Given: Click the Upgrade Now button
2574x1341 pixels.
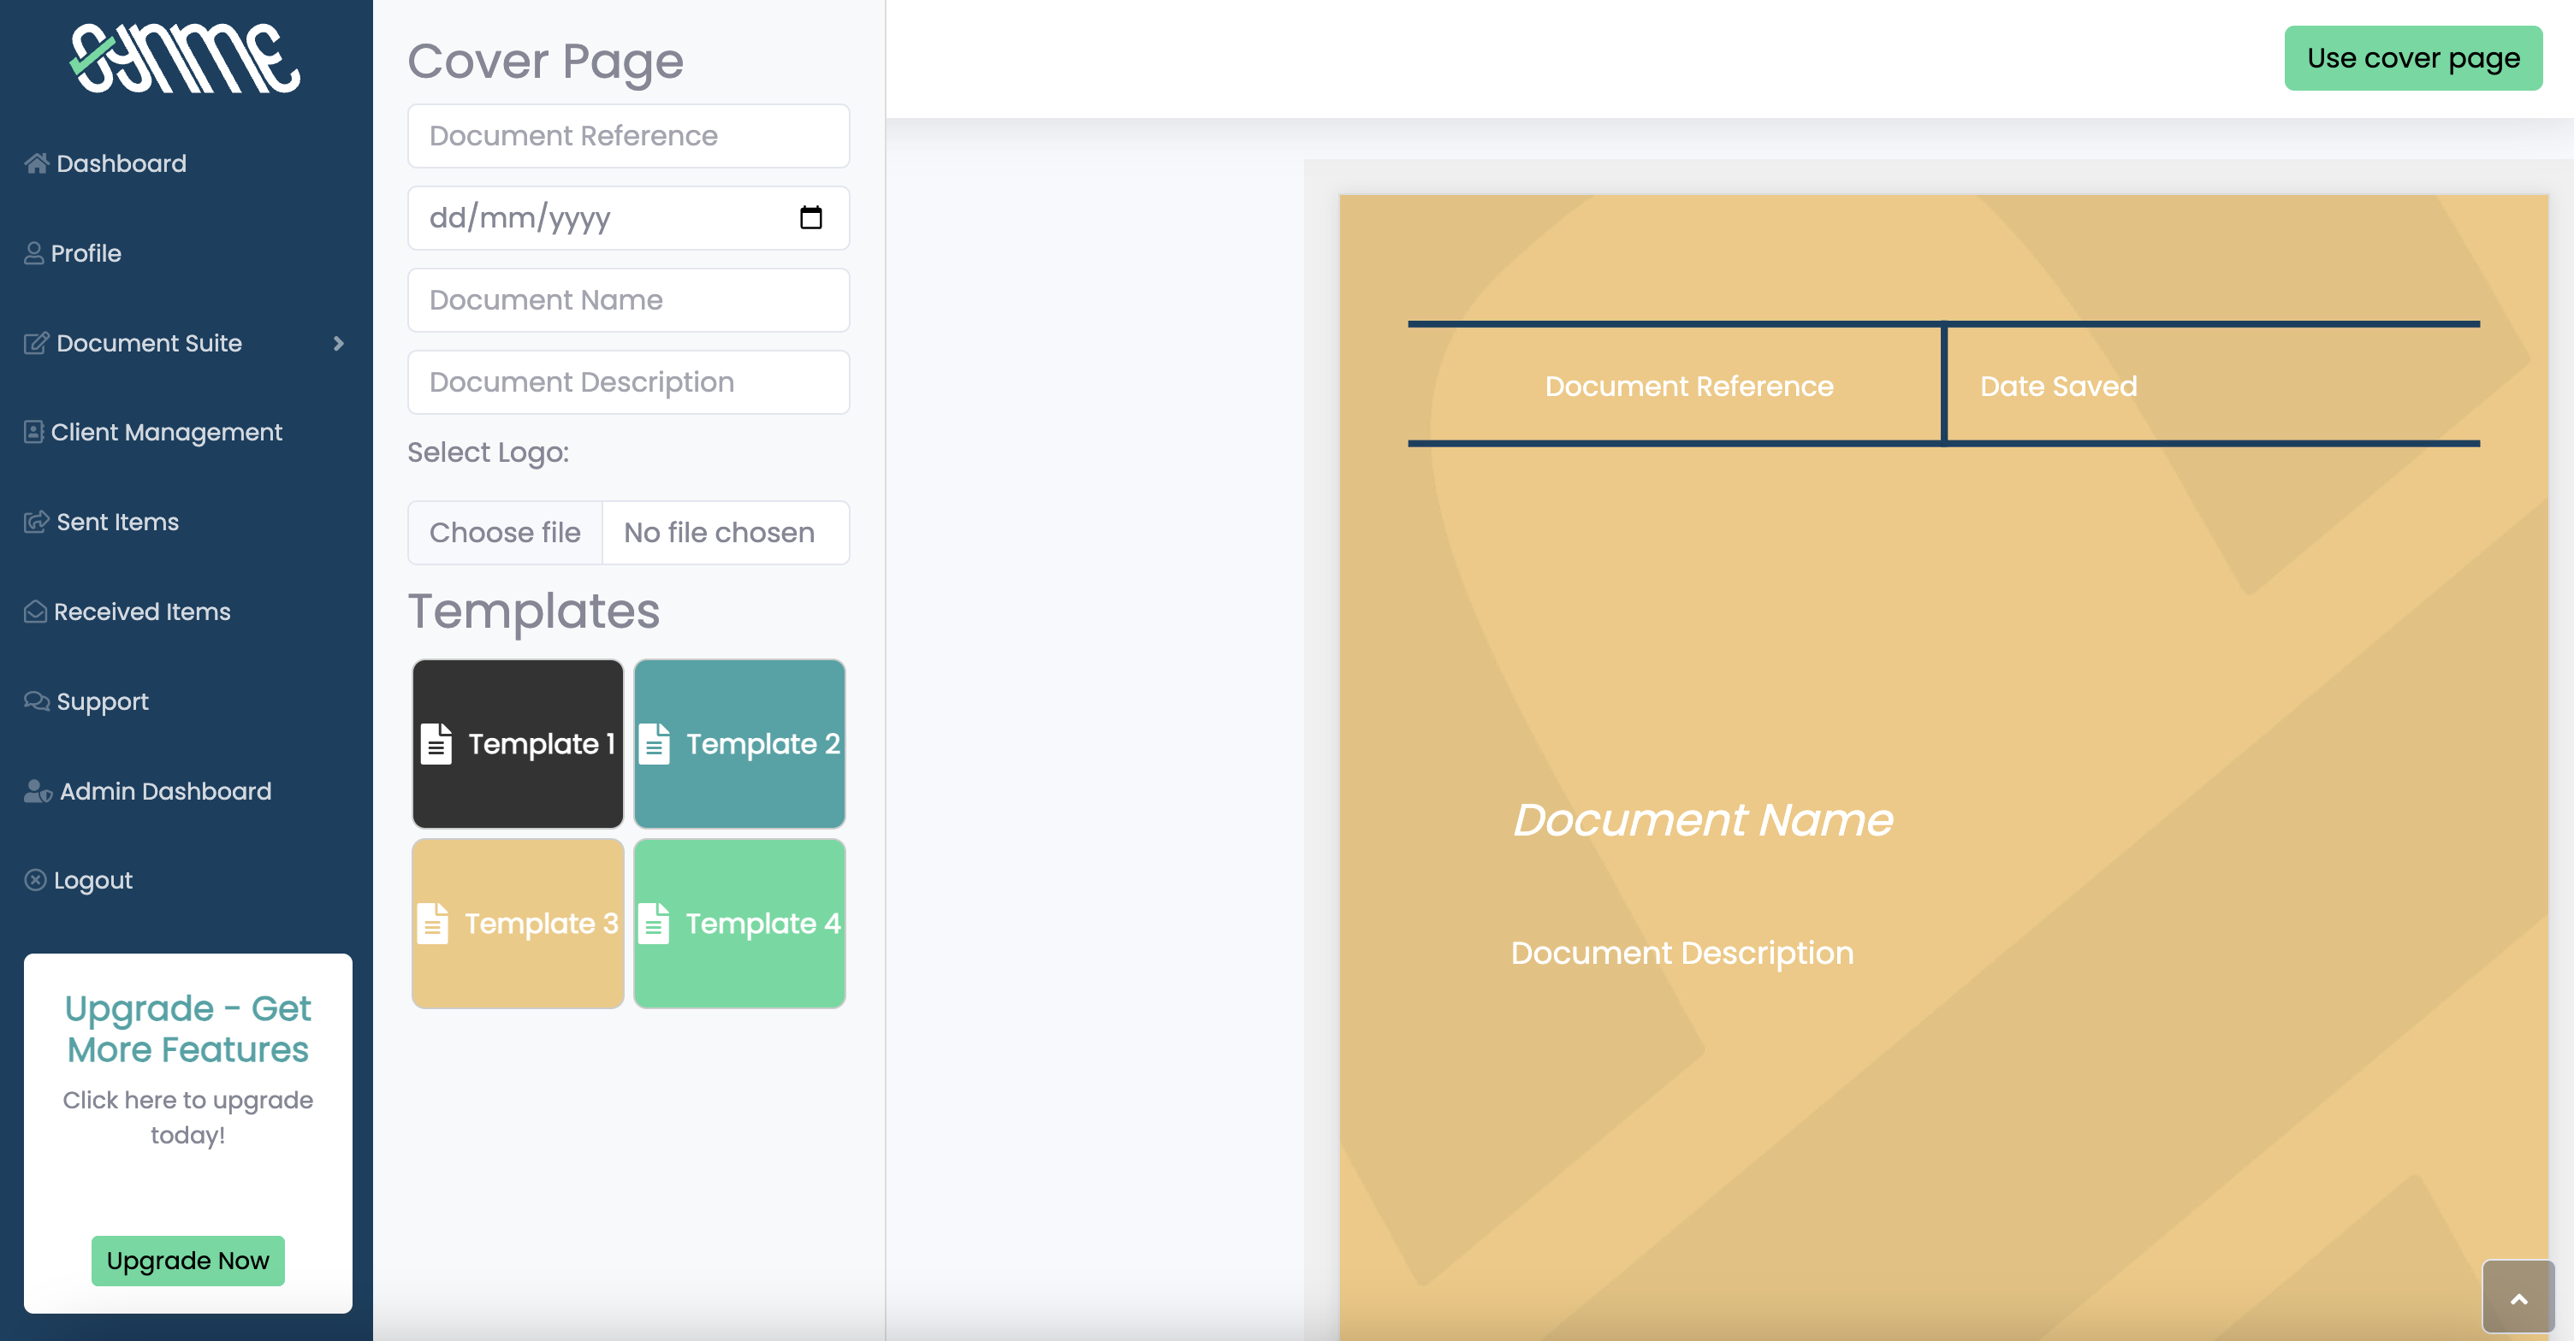Looking at the screenshot, I should pos(188,1260).
